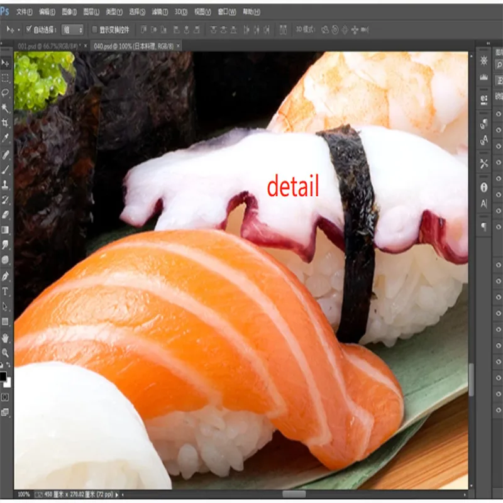Select the Smudge tool
The width and height of the screenshot is (503, 503).
[x=5, y=245]
